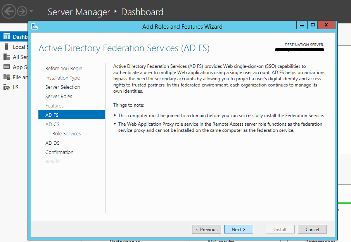Click the Server Manager back arrow
This screenshot has height=242, width=351.
[x=9, y=12]
